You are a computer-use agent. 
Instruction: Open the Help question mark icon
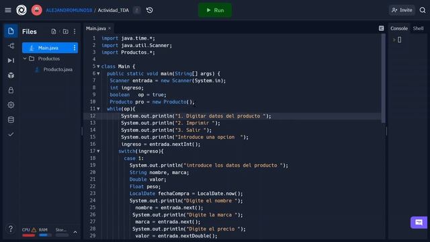click(x=11, y=229)
